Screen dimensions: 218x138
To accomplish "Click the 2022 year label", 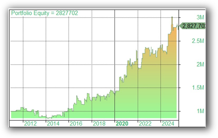I will pyautogui.click(x=145, y=124).
